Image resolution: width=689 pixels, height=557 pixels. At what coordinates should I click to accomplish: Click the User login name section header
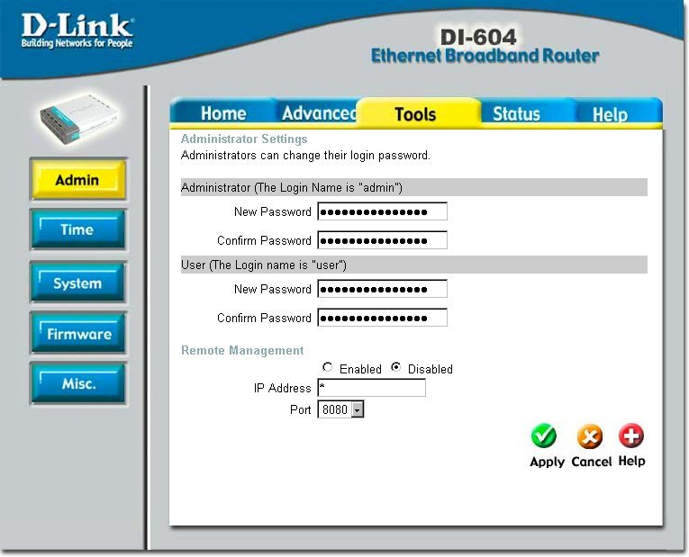414,265
